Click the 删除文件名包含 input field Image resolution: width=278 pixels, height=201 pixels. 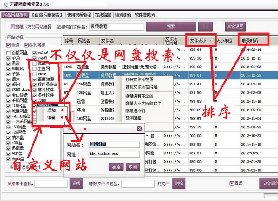[138, 183]
